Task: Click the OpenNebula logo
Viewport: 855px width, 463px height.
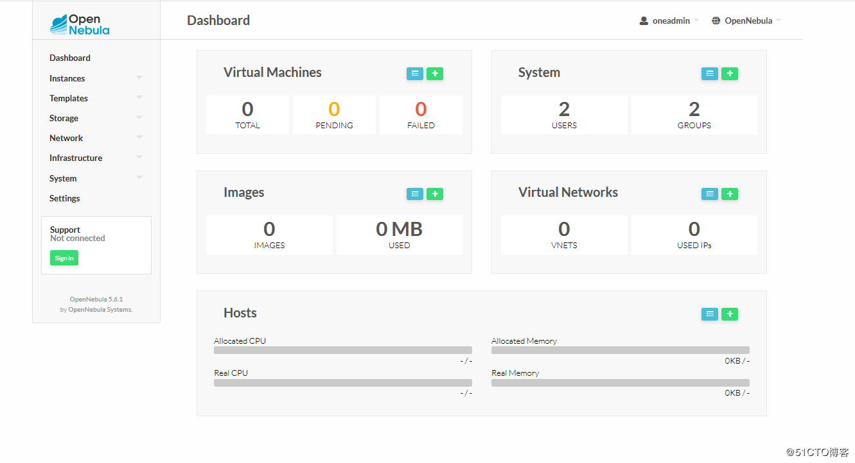Action: pyautogui.click(x=80, y=24)
